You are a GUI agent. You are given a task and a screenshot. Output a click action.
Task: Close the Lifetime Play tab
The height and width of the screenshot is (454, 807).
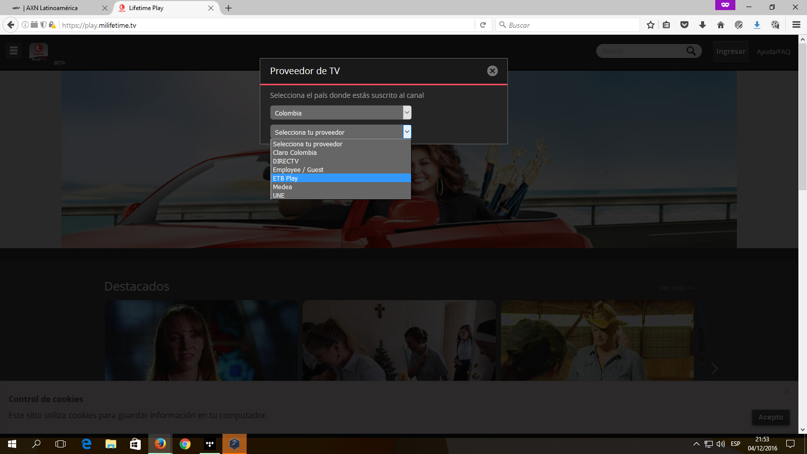211,8
